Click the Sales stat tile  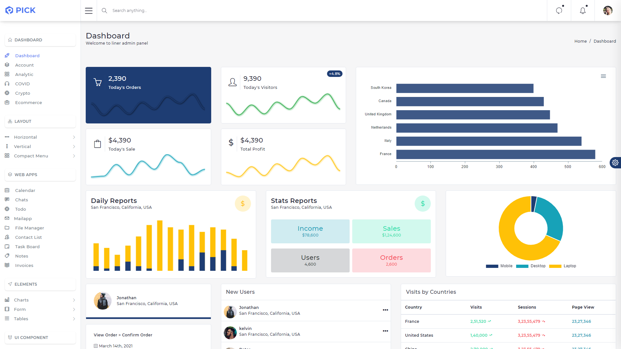click(x=391, y=231)
